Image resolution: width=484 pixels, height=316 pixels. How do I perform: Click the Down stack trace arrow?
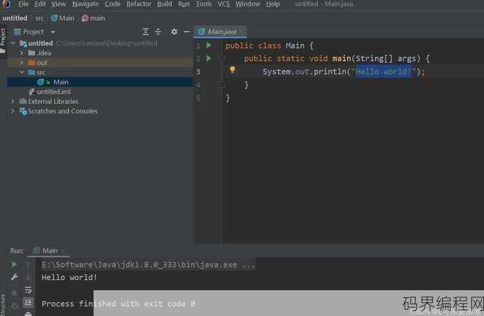pos(28,277)
